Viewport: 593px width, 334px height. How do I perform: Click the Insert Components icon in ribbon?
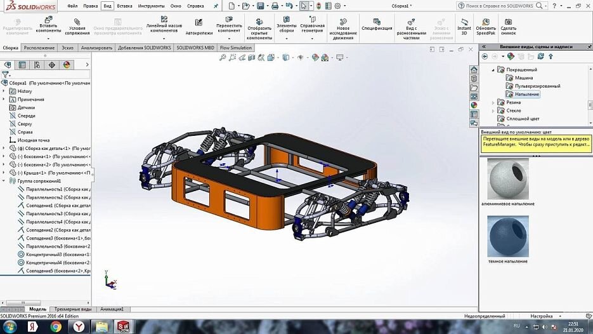(x=48, y=19)
